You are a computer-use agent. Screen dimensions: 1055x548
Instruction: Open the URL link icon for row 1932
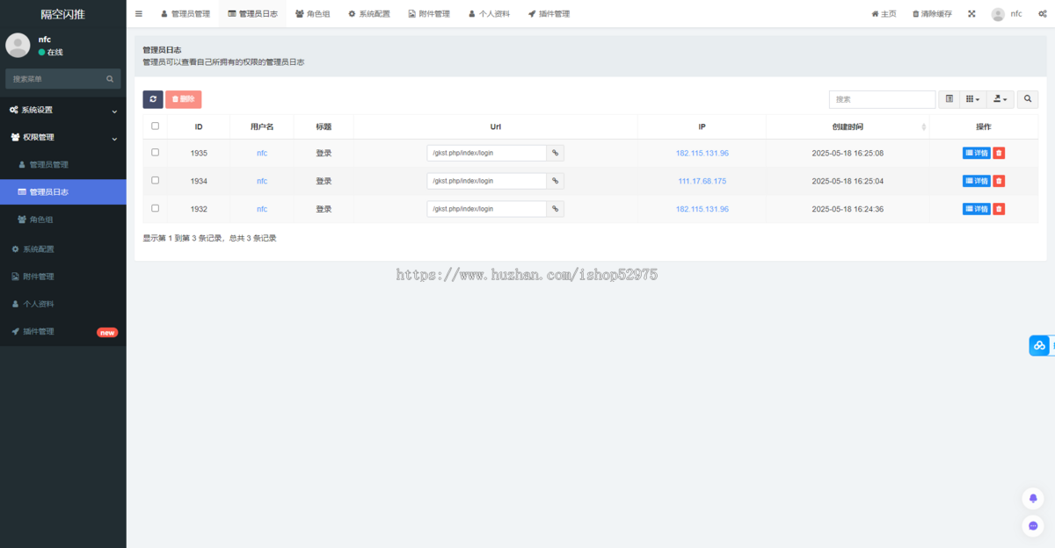555,209
